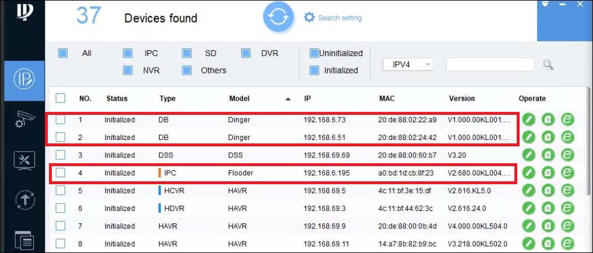Screen dimensions: 593x253
Task: Select checkbox for device 192.168.69.11
Action: (x=61, y=244)
